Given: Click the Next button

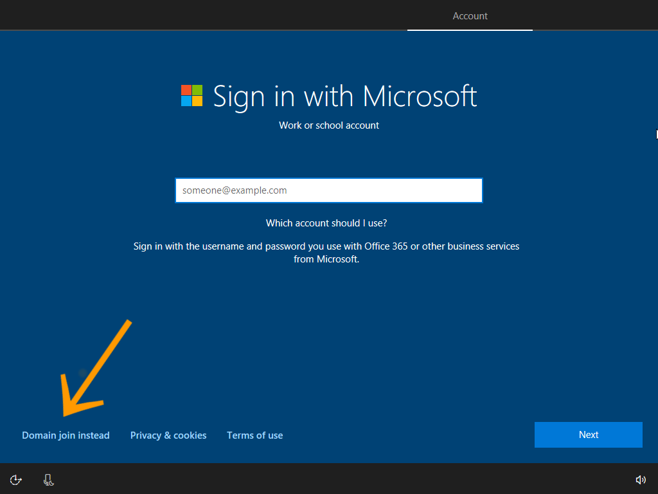Looking at the screenshot, I should (589, 435).
